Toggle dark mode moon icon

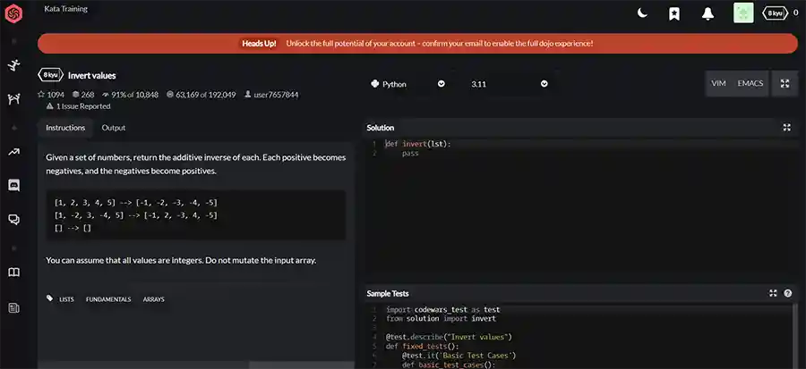[642, 13]
